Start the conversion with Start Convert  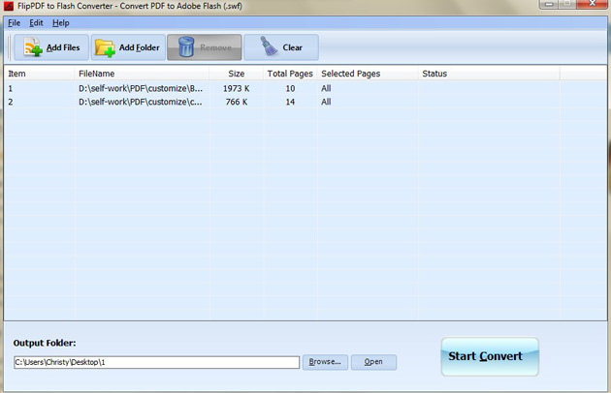(490, 356)
